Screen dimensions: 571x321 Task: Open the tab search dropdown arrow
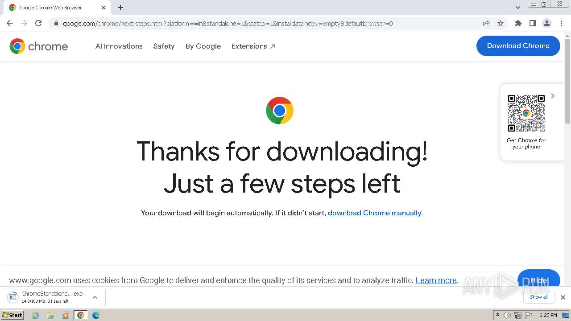tap(517, 8)
